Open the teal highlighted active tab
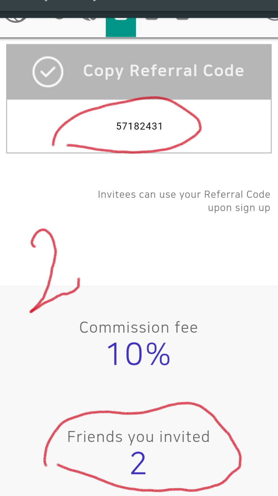This screenshot has height=496, width=278. (x=121, y=27)
